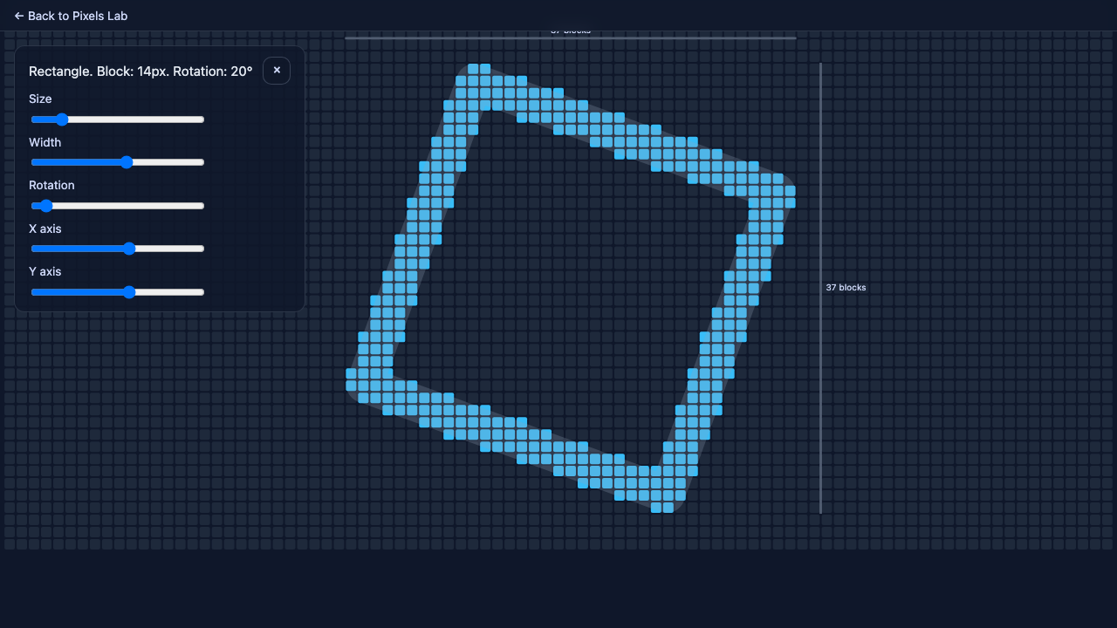This screenshot has width=1117, height=628.
Task: Click the Y axis slider thumb
Action: pyautogui.click(x=129, y=292)
